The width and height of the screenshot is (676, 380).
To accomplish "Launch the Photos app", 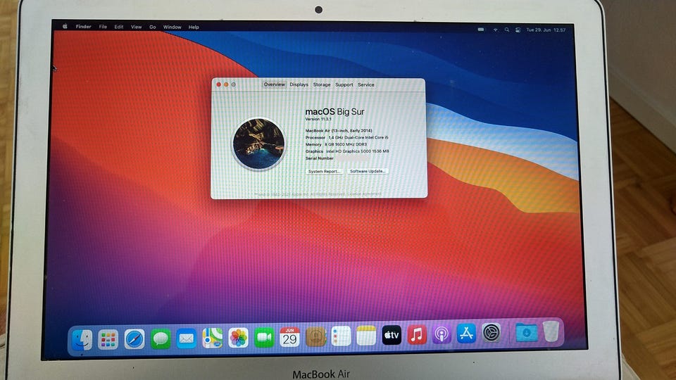I will [239, 337].
